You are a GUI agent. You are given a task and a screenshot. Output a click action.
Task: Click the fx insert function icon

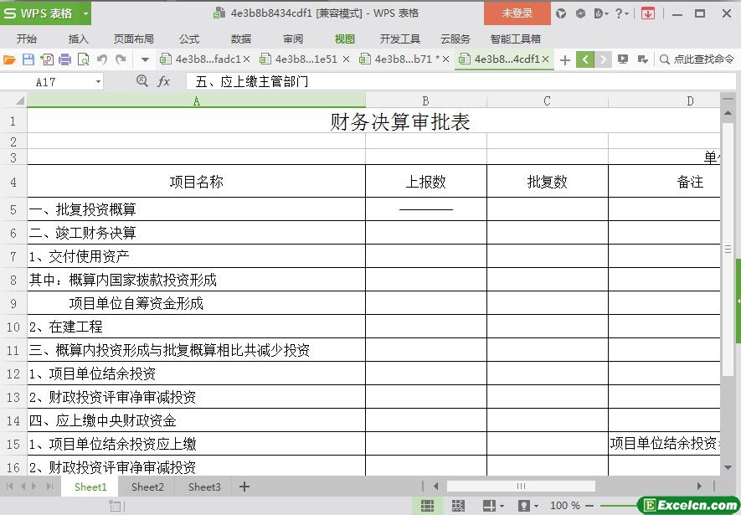[163, 81]
